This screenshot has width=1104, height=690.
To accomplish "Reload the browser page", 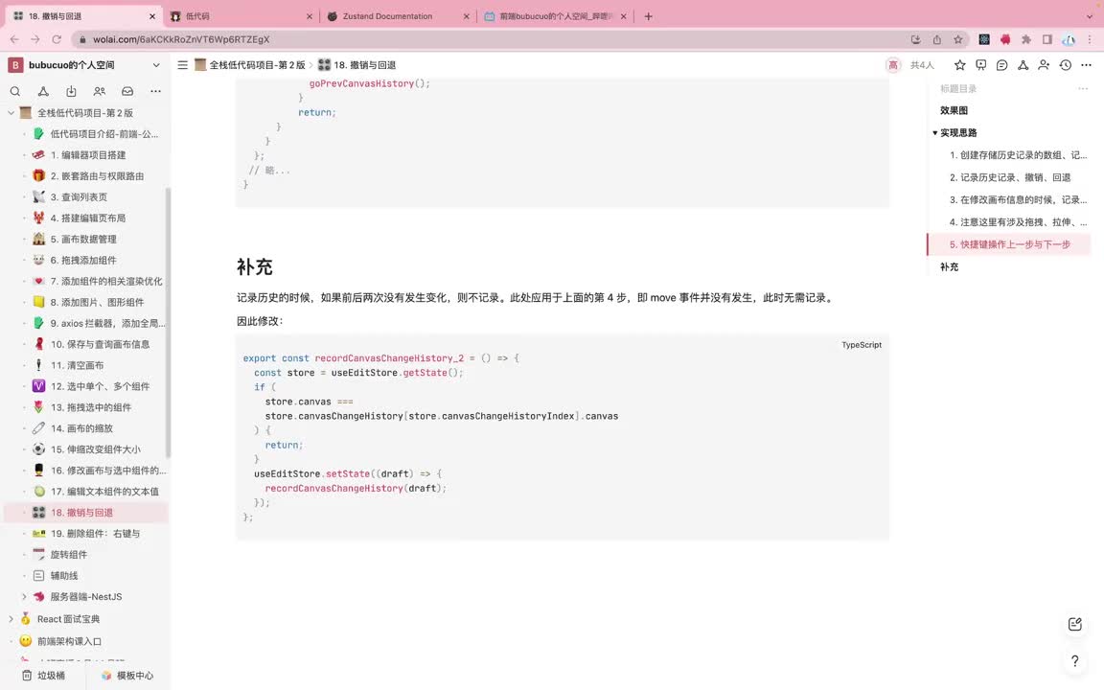I will tap(57, 39).
